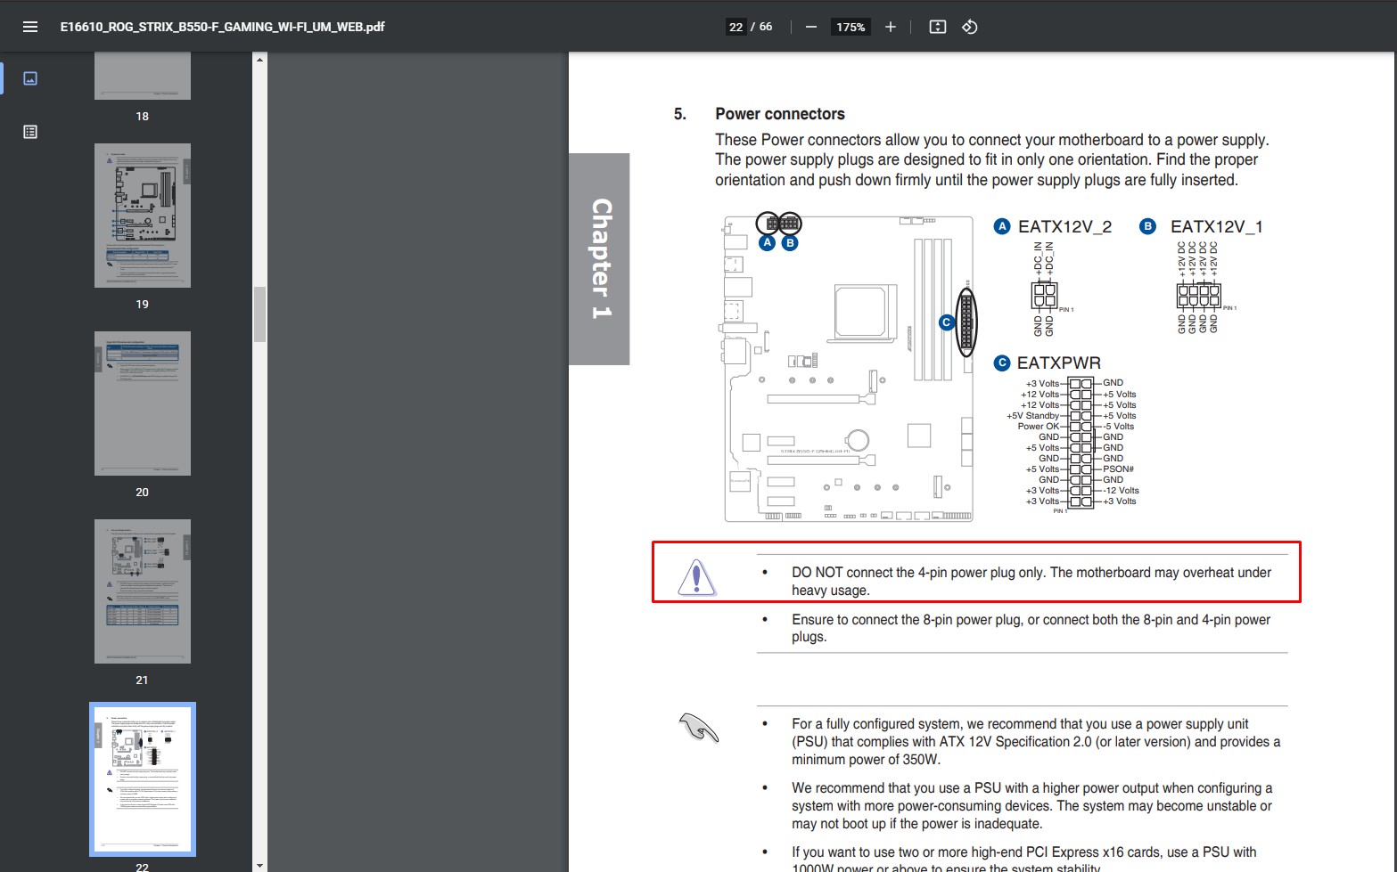Select the page 22 highlighted thumbnail

(143, 779)
